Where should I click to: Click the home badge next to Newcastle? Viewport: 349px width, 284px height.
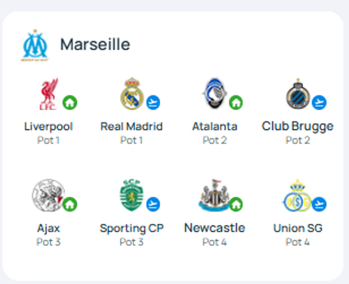click(236, 204)
